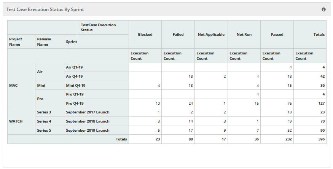333x169 pixels.
Task: Click the Blocked column header
Action: (x=145, y=34)
